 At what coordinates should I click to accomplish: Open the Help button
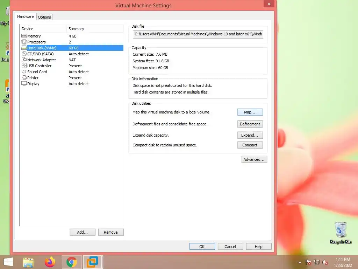coord(259,247)
